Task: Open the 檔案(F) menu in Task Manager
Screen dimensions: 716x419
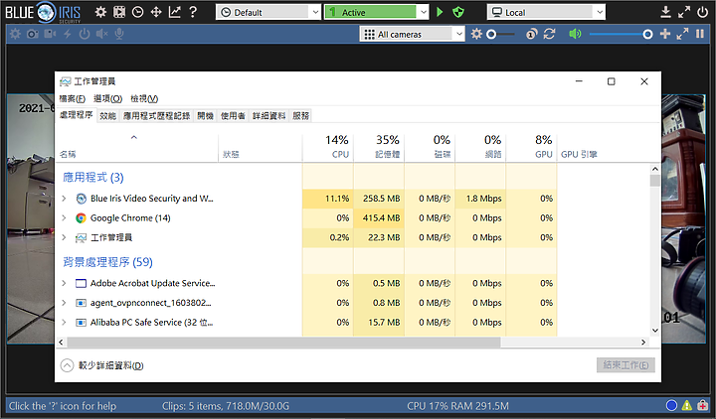Action: click(x=73, y=98)
